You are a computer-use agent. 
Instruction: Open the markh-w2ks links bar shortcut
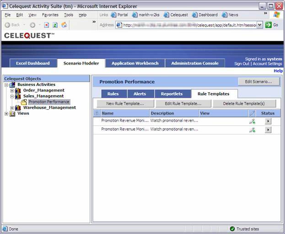click(146, 15)
